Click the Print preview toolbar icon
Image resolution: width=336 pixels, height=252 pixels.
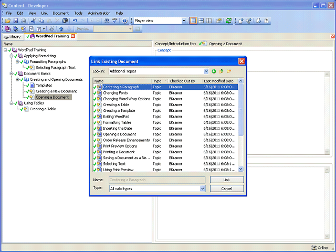coord(24,21)
